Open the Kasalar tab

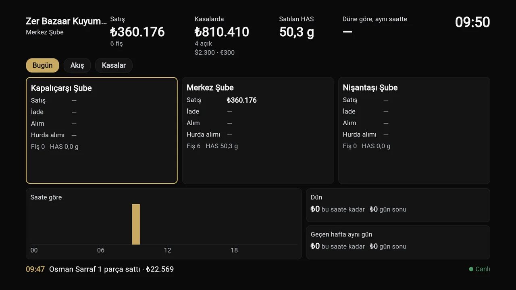click(x=114, y=65)
